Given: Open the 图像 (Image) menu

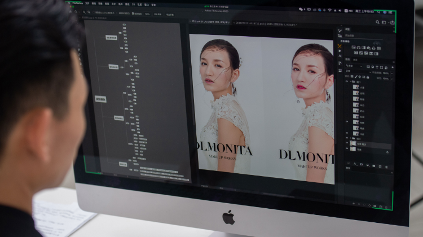Looking at the screenshot, I should point(100,4).
